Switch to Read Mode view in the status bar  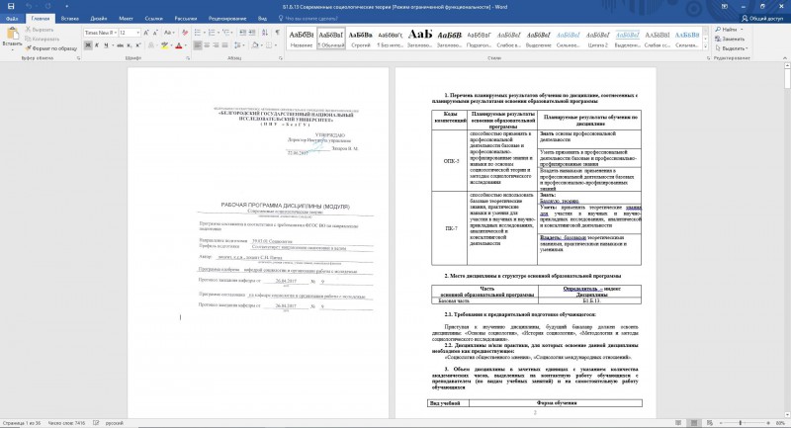(678, 423)
